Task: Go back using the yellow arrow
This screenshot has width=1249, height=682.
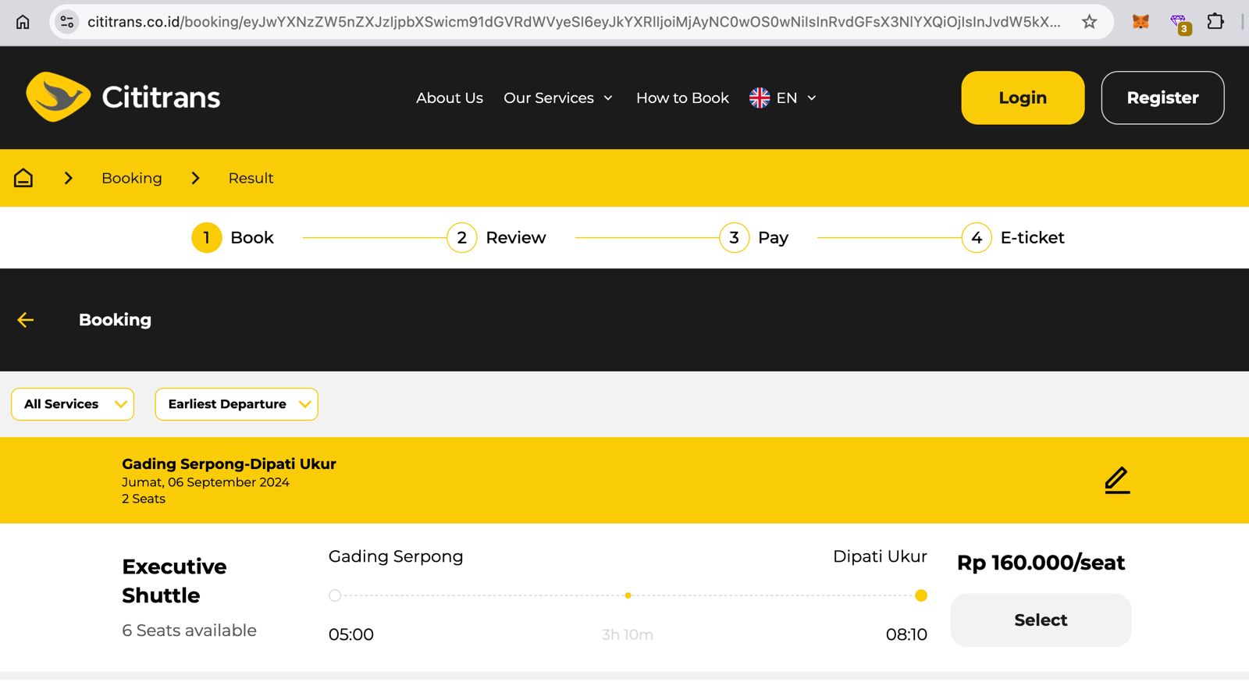Action: [26, 320]
